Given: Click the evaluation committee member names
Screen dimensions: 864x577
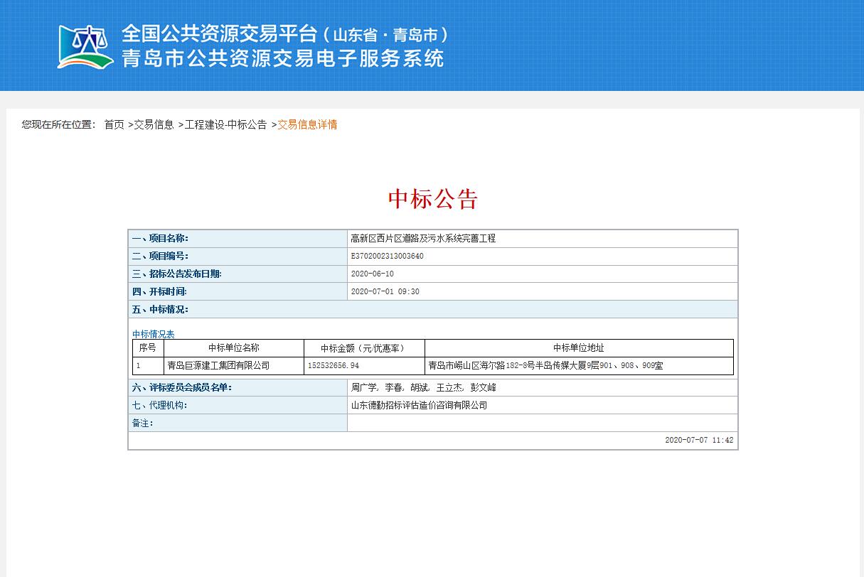Looking at the screenshot, I should (x=423, y=388).
